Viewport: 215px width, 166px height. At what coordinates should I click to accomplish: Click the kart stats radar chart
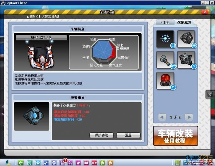click(104, 52)
